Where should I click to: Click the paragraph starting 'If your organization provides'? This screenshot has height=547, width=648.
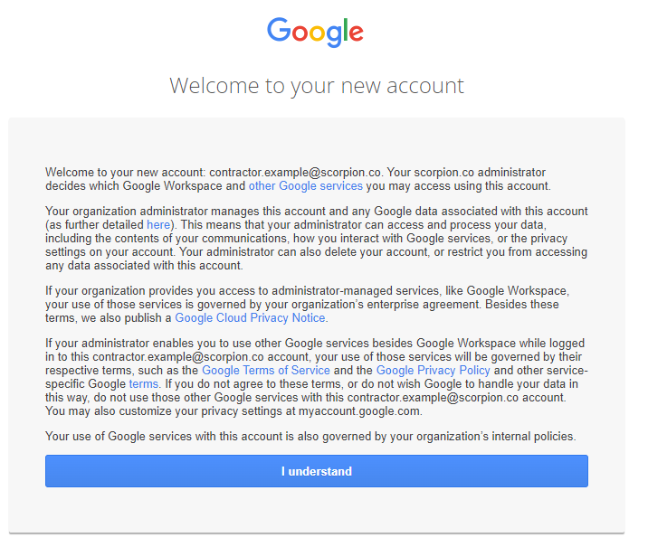[x=308, y=305]
